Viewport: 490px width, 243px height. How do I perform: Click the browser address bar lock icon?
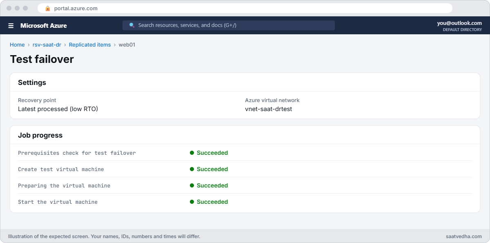point(48,8)
